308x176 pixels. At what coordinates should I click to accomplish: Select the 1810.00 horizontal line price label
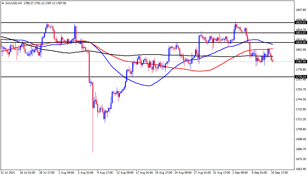click(301, 42)
